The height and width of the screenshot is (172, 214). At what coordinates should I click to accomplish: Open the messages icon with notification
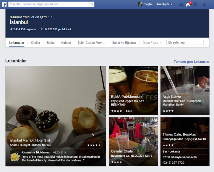pos(188,4)
